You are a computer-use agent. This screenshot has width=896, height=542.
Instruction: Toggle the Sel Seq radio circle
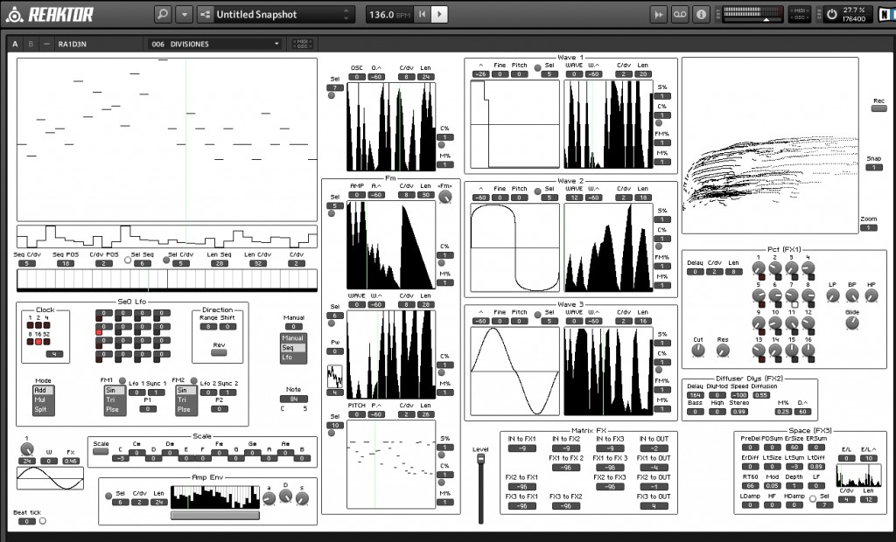tap(128, 260)
